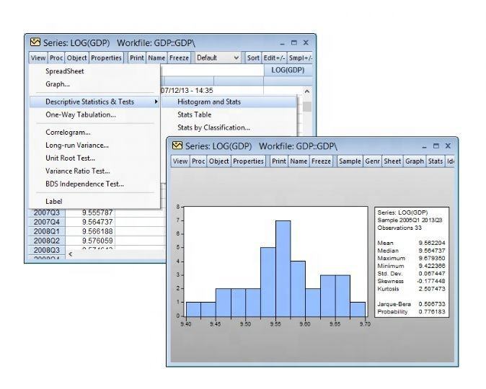Click the Sample button in the histogram toolbar
This screenshot has height=389, width=486.
pos(349,161)
